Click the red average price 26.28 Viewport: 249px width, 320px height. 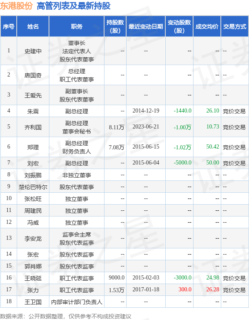click(213, 290)
